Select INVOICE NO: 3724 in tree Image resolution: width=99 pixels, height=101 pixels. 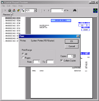point(13,21)
